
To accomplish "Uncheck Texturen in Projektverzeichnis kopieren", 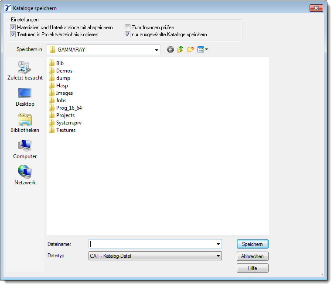I will (x=13, y=35).
